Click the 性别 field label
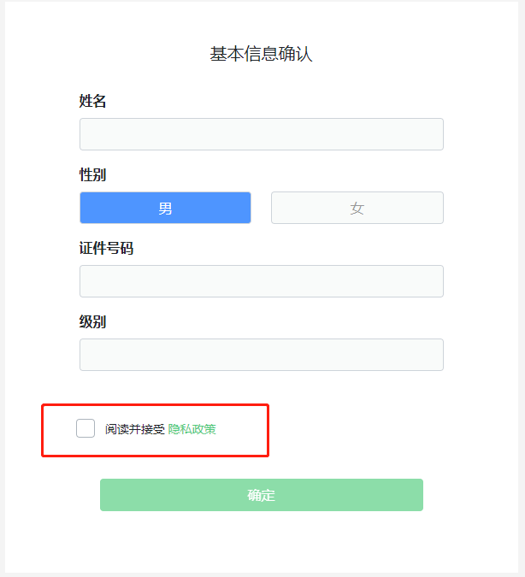This screenshot has width=525, height=577. pos(92,175)
